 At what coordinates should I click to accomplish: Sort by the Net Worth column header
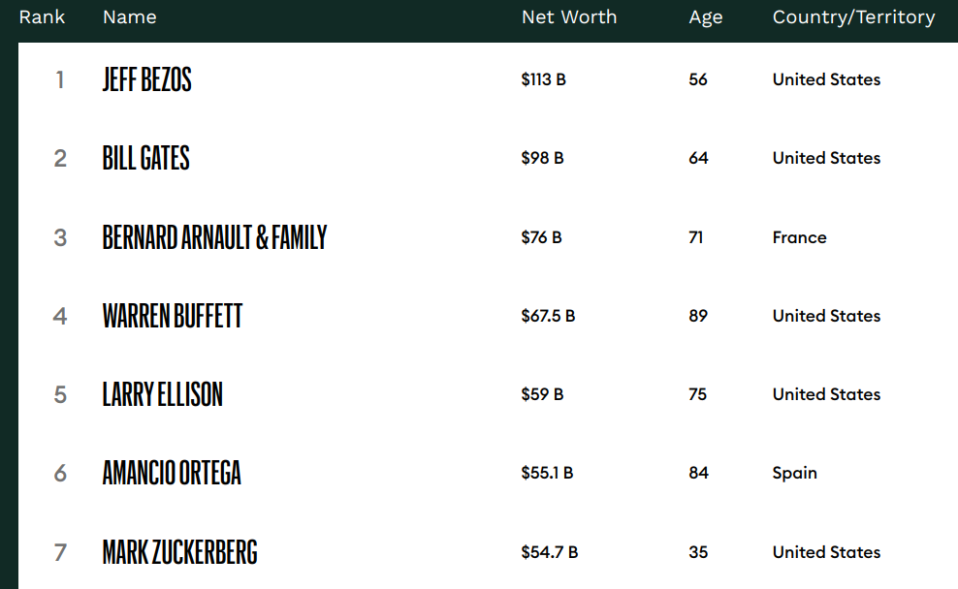point(569,17)
